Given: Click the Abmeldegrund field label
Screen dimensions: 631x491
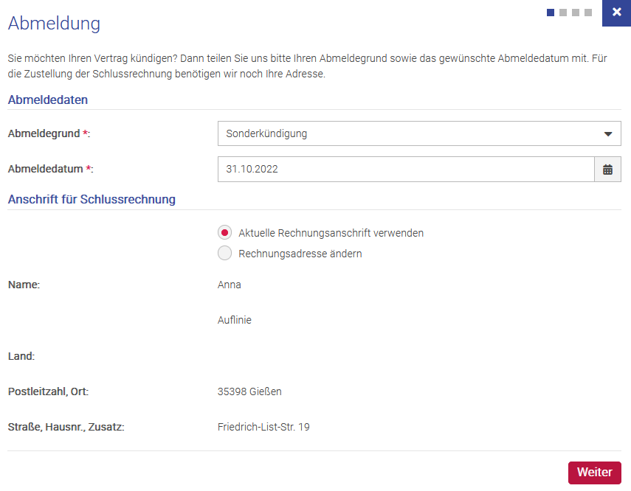Looking at the screenshot, I should (44, 134).
